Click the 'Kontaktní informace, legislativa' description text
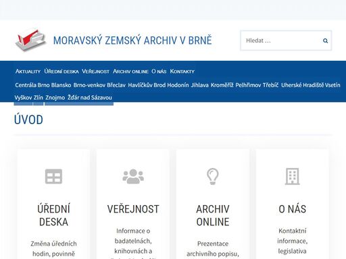Viewport: 346px width, 259px height. (x=292, y=241)
